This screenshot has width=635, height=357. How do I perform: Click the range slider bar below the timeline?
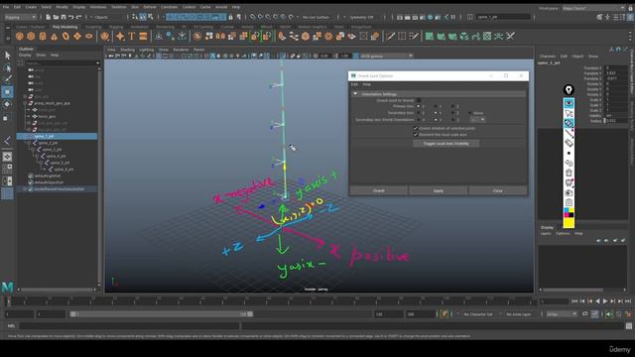[x=162, y=314]
